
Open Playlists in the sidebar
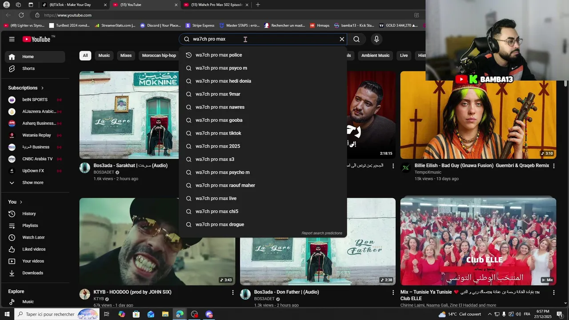35,226
